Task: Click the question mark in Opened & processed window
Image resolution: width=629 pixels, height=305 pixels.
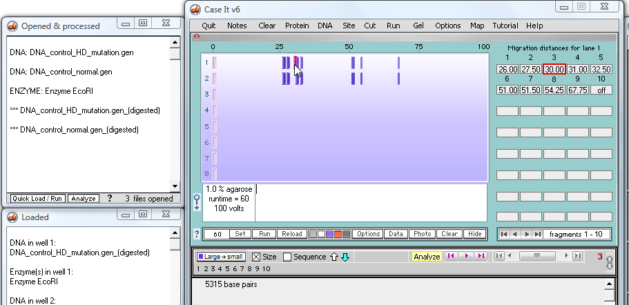Action: [110, 199]
